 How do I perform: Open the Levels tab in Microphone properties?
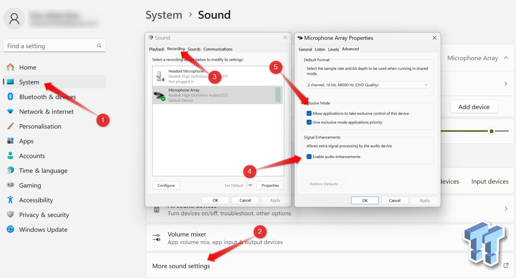(x=333, y=49)
